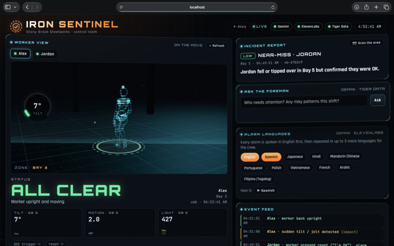Open the MOTION 30 S metric card
This screenshot has height=246, width=394.
(120, 223)
